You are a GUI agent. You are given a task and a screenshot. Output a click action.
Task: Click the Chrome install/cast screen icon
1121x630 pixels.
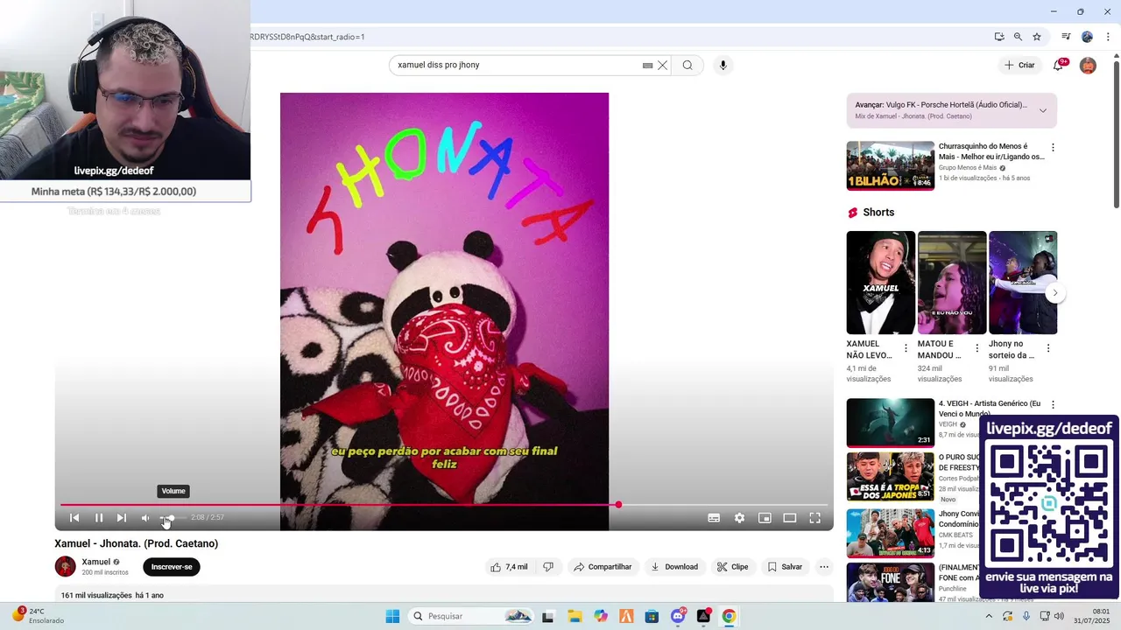pyautogui.click(x=999, y=37)
